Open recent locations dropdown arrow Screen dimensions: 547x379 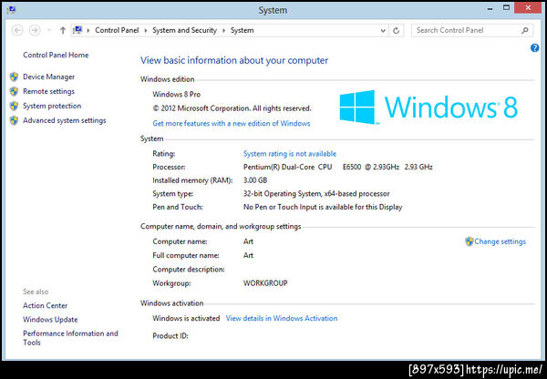(49, 30)
